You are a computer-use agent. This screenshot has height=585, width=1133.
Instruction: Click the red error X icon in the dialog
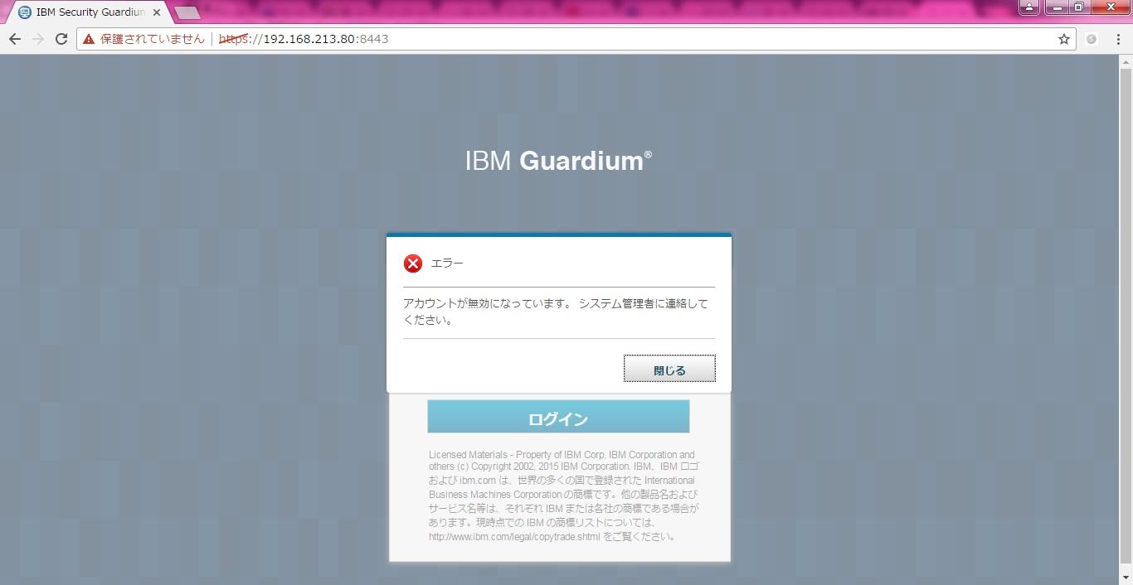click(413, 263)
